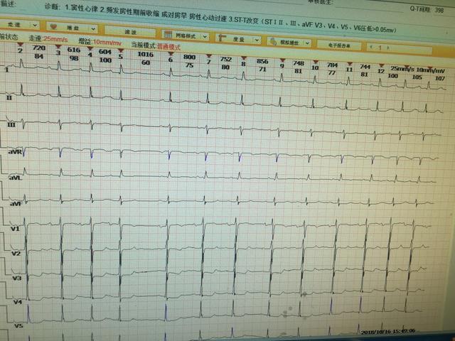Click the grid style table icon
This screenshot has height=341, width=455.
point(168,35)
